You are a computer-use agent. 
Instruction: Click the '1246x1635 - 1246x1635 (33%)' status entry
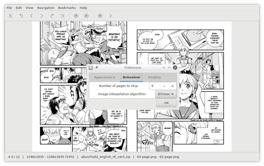[x=50, y=157]
